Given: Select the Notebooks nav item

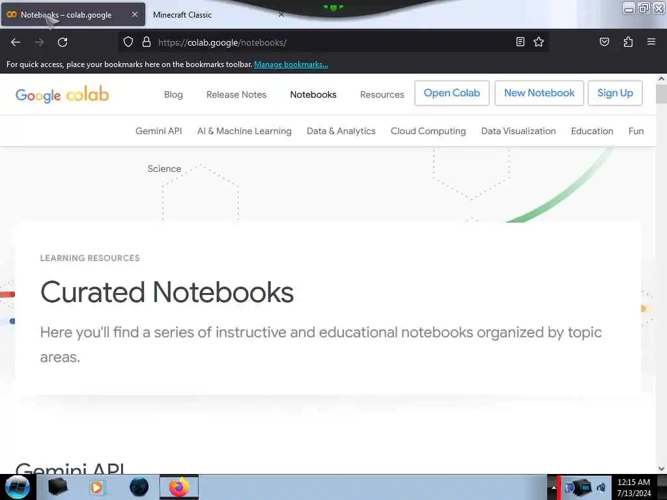Looking at the screenshot, I should [x=313, y=94].
